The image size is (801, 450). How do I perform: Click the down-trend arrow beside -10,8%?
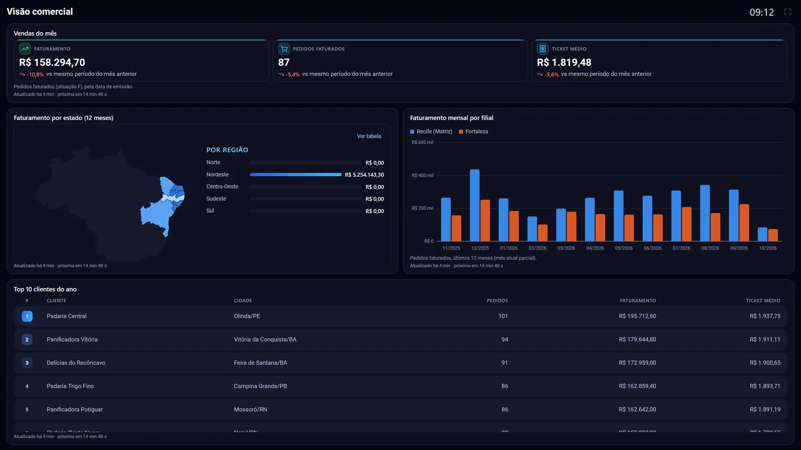click(22, 74)
